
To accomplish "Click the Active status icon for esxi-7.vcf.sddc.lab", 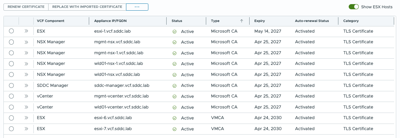I will (175, 129).
